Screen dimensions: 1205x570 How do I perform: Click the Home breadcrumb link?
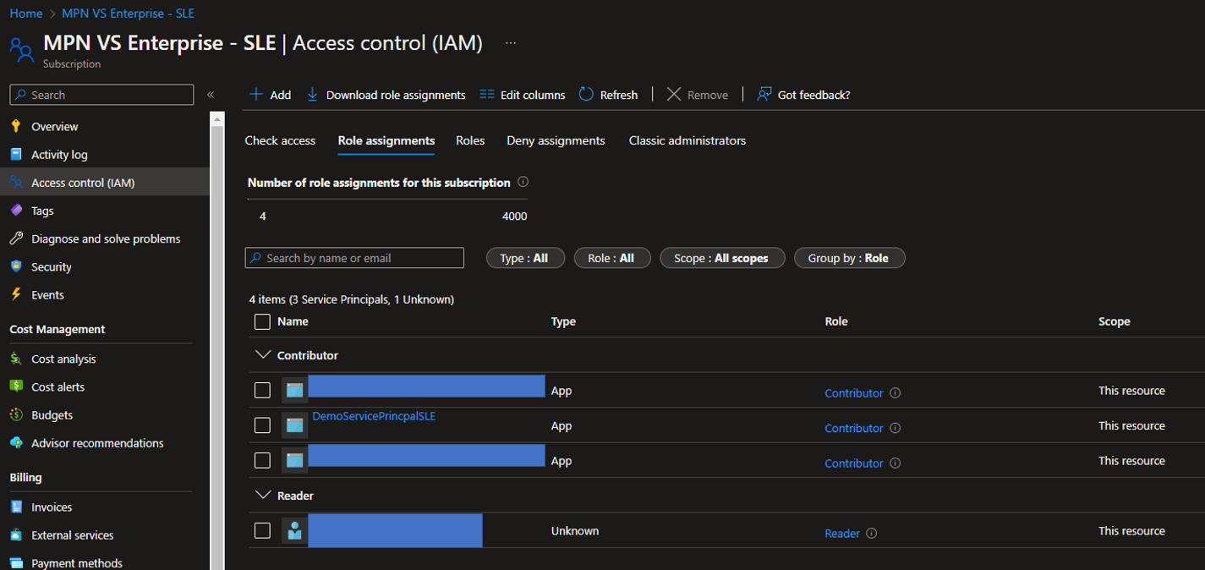point(26,14)
